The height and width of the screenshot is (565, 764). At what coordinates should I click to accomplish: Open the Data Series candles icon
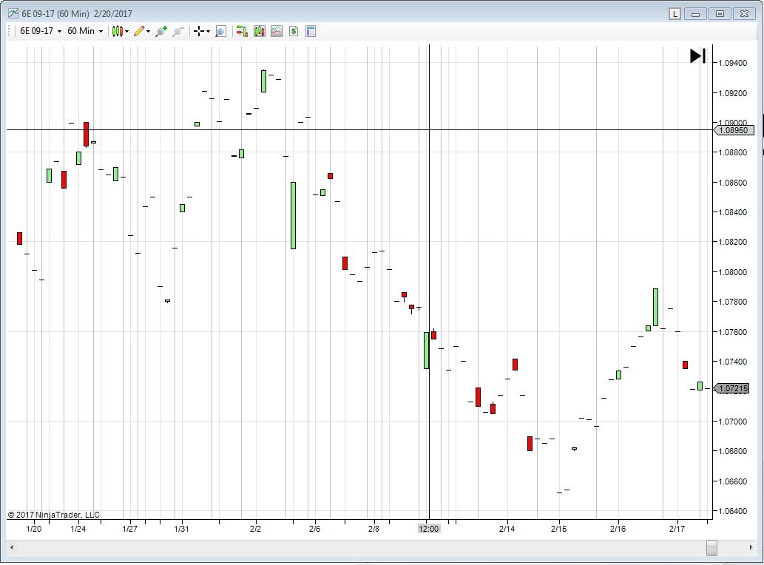[259, 31]
